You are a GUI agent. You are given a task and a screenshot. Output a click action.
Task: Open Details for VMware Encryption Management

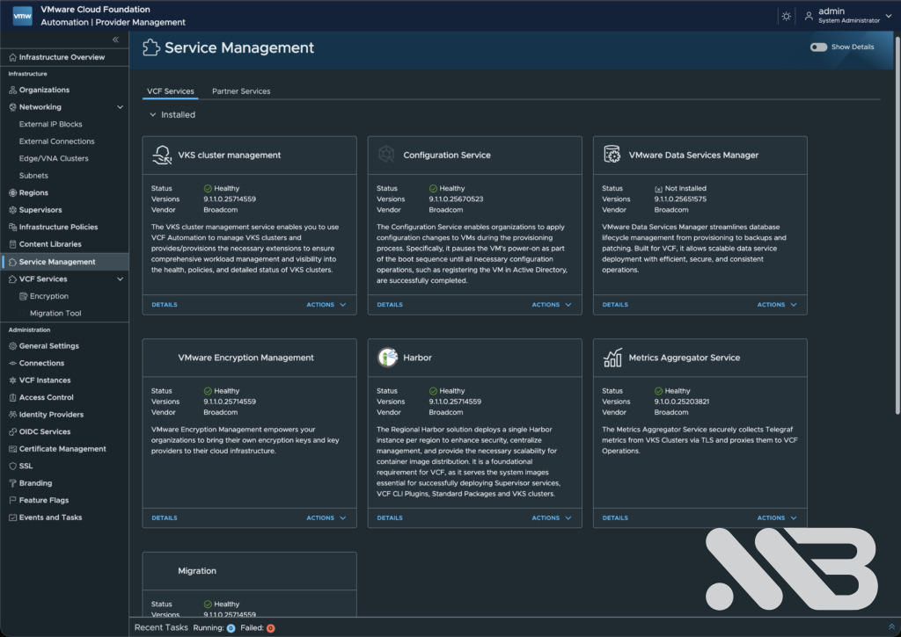pyautogui.click(x=165, y=518)
